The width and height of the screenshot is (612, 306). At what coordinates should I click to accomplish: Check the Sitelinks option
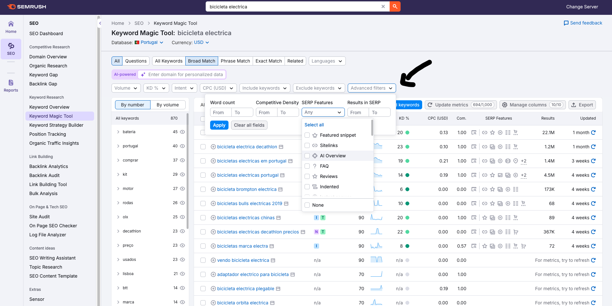pyautogui.click(x=307, y=145)
